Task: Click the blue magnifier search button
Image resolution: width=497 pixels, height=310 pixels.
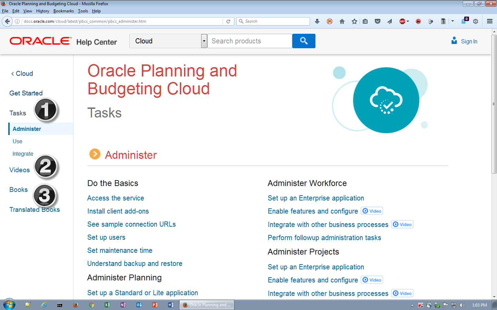Action: point(304,41)
